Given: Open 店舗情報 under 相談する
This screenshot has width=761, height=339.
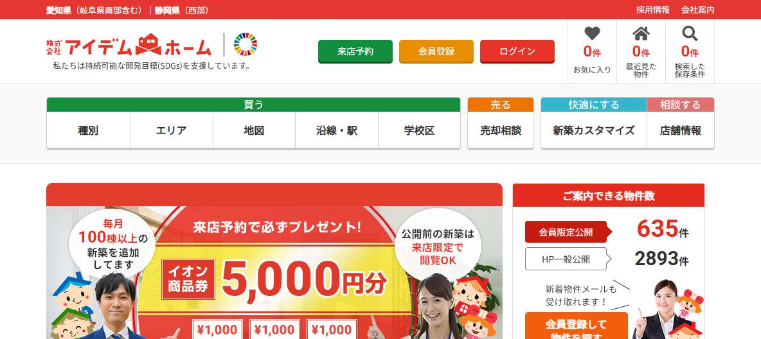Looking at the screenshot, I should point(681,130).
